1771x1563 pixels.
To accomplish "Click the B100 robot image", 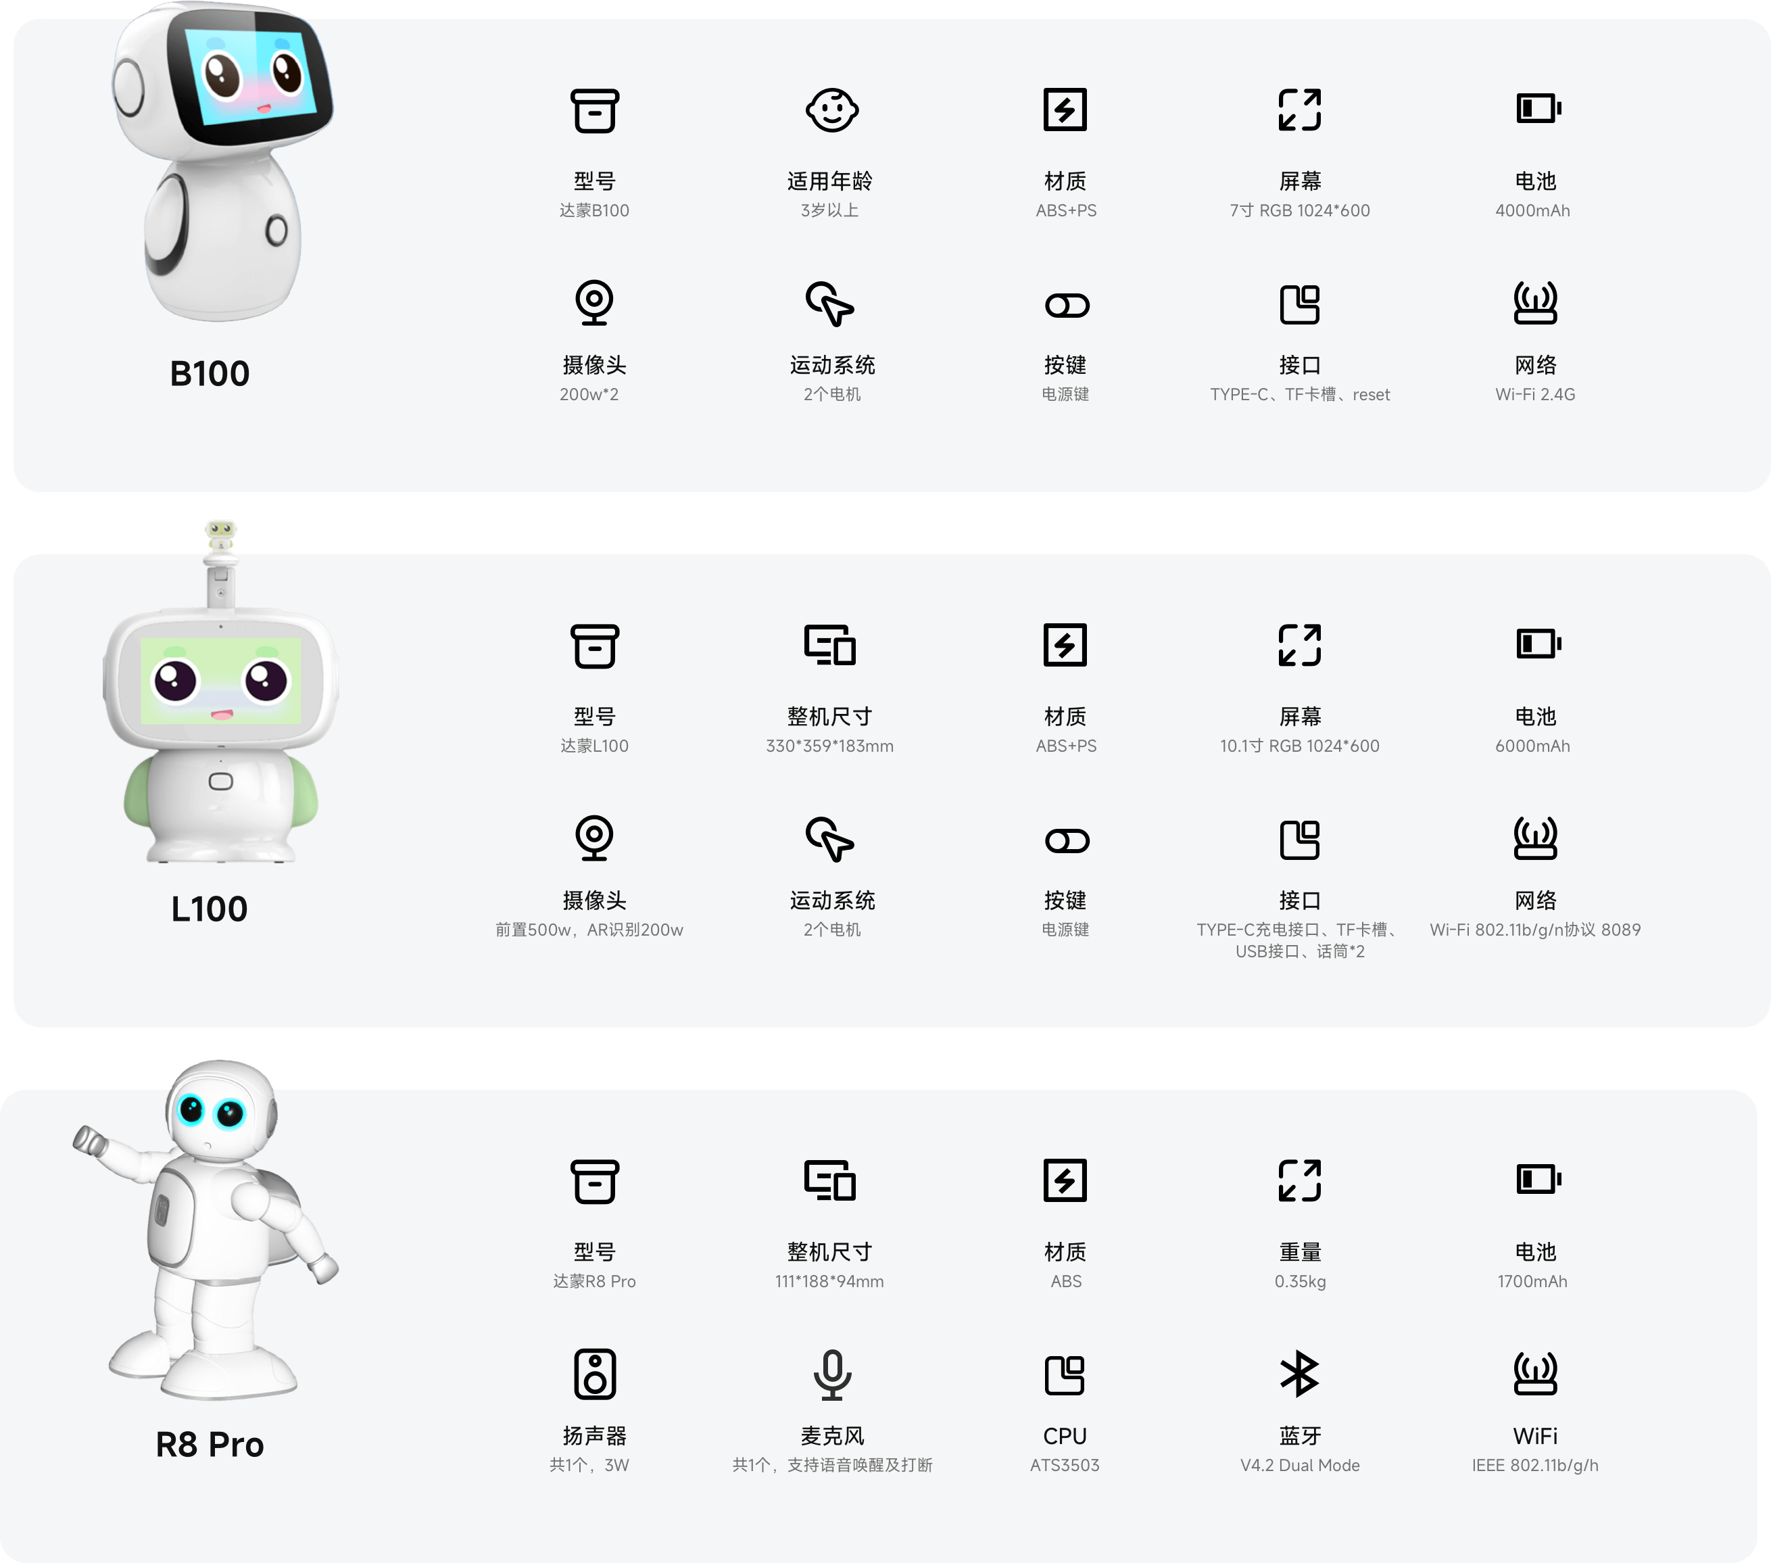I will pos(222,162).
